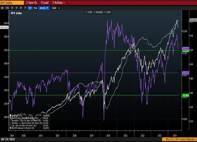Activate the Track crosshair tool
197x142 pixels.
pos(89,12)
